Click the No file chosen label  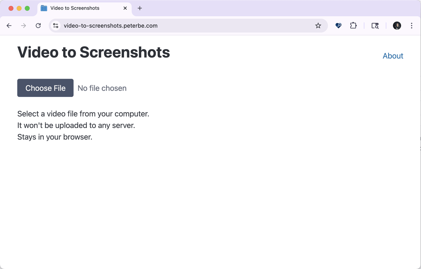pyautogui.click(x=102, y=88)
